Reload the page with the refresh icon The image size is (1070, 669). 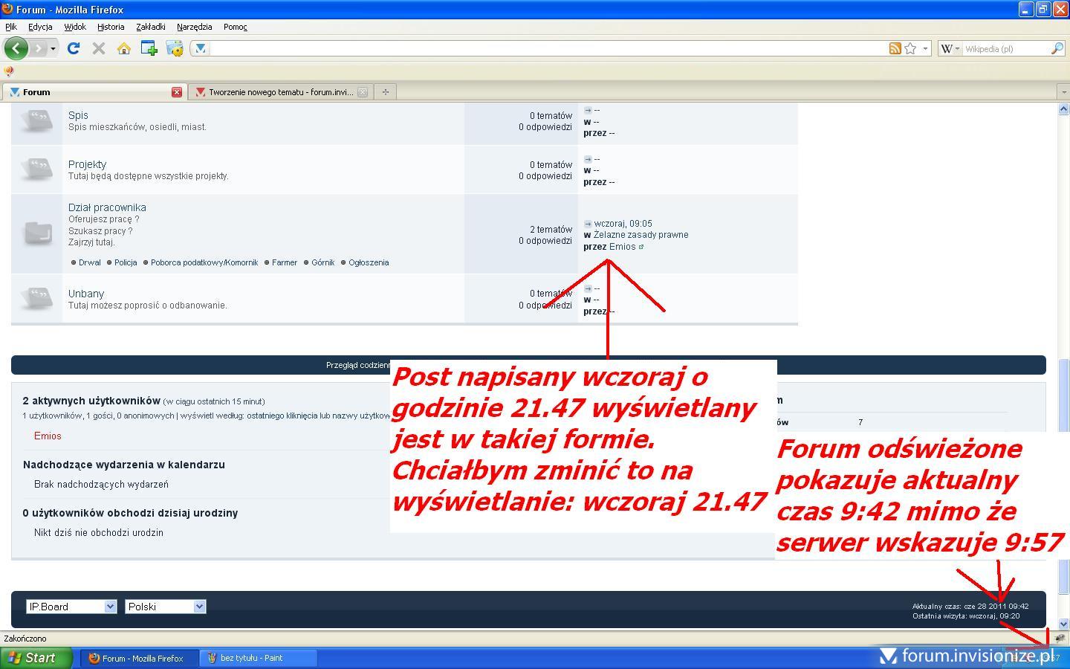pos(73,48)
